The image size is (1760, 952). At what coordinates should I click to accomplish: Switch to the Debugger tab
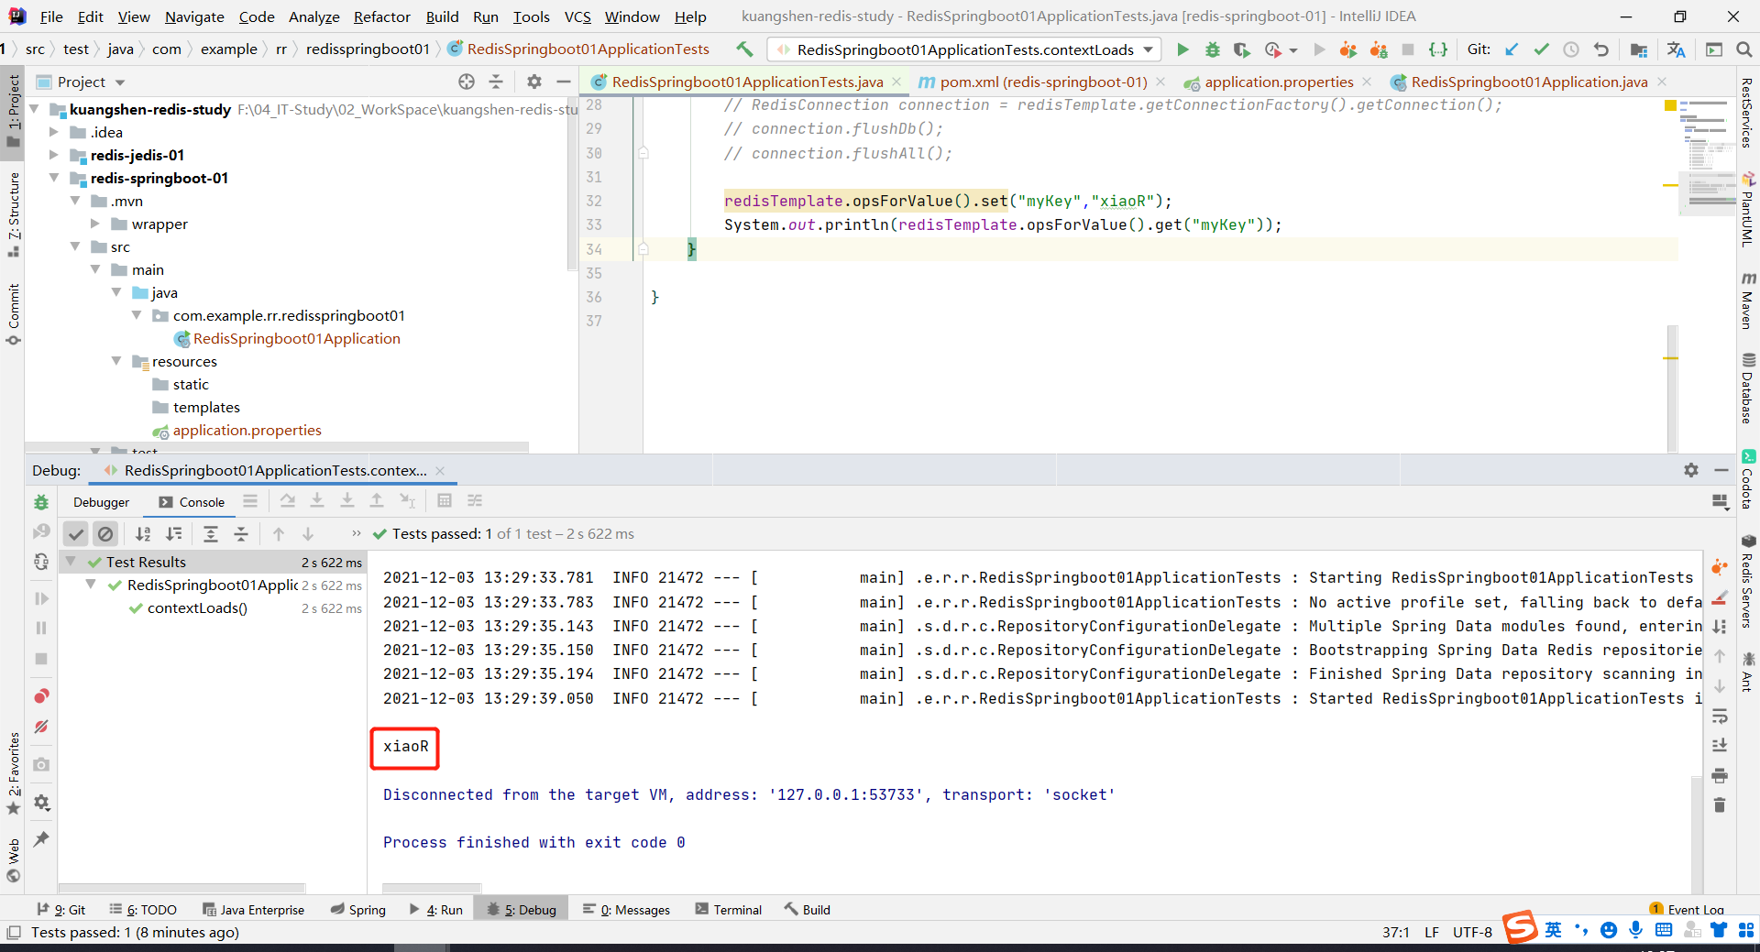pos(102,502)
